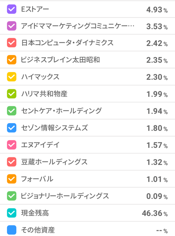Uncheck the Eストアー purple checkbox

point(12,9)
